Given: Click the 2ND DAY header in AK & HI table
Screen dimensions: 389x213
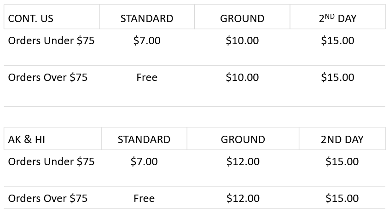Looking at the screenshot, I should [x=342, y=139].
